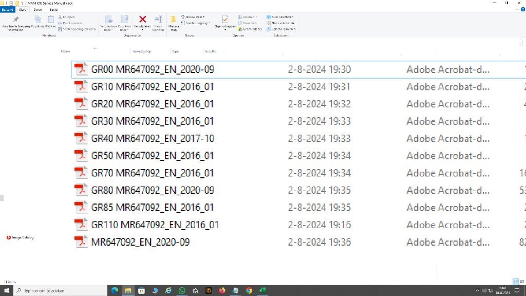
Task: Sort by the Gewijzigd op column header
Action: 142,51
